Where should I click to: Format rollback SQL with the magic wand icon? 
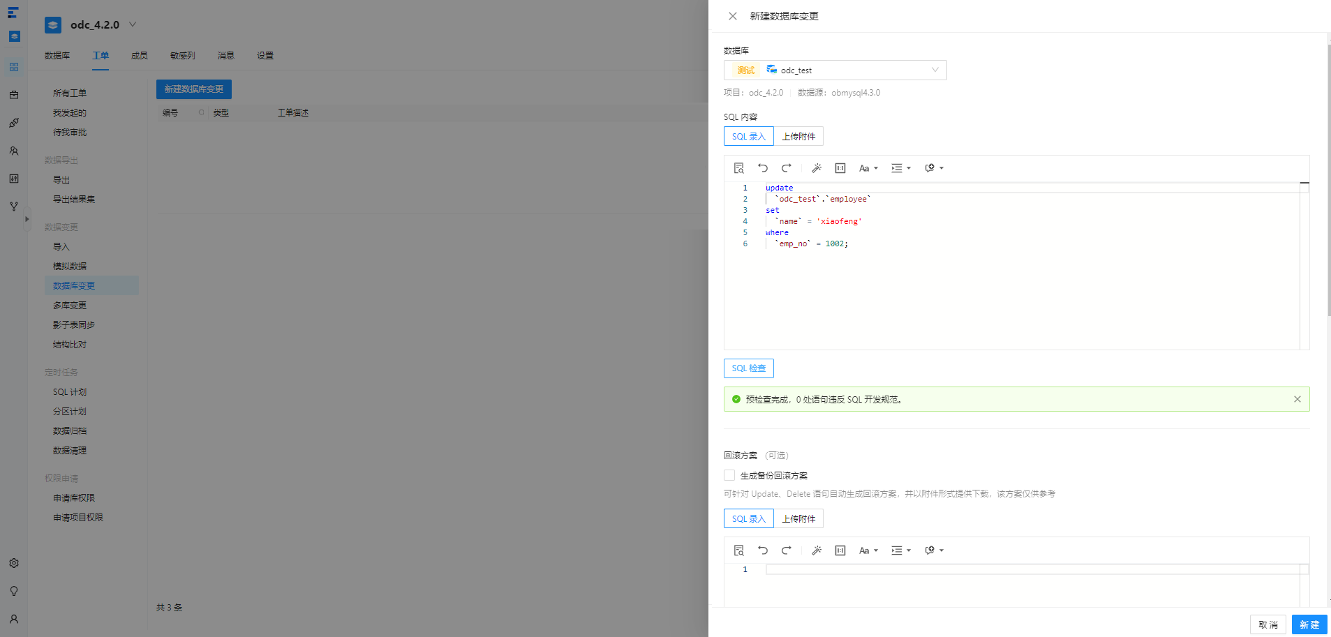click(x=817, y=550)
